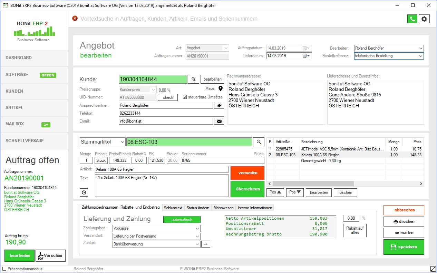437x273 pixels.
Task: Clear search with the red X icon
Action: [75, 19]
